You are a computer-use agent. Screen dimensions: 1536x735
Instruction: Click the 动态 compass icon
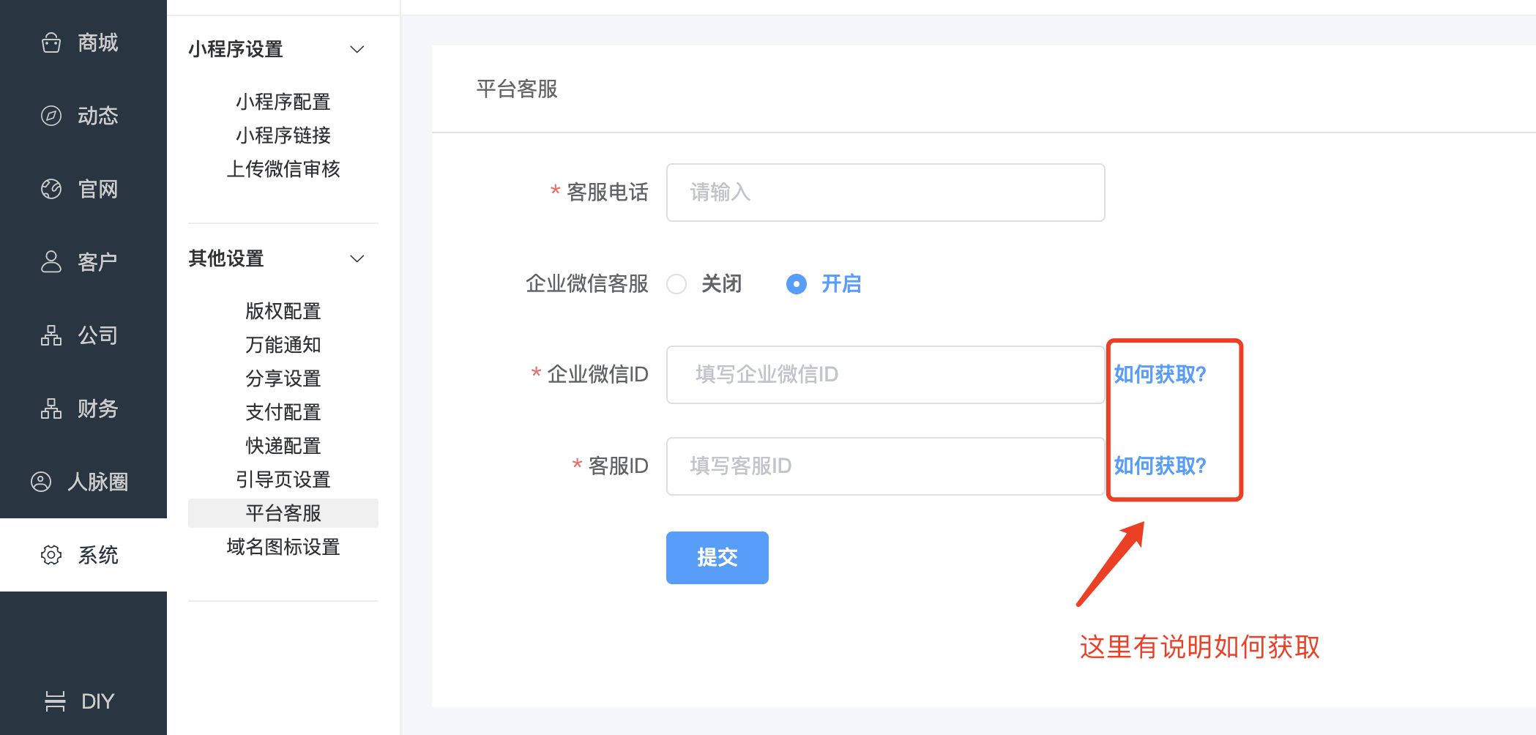click(51, 116)
